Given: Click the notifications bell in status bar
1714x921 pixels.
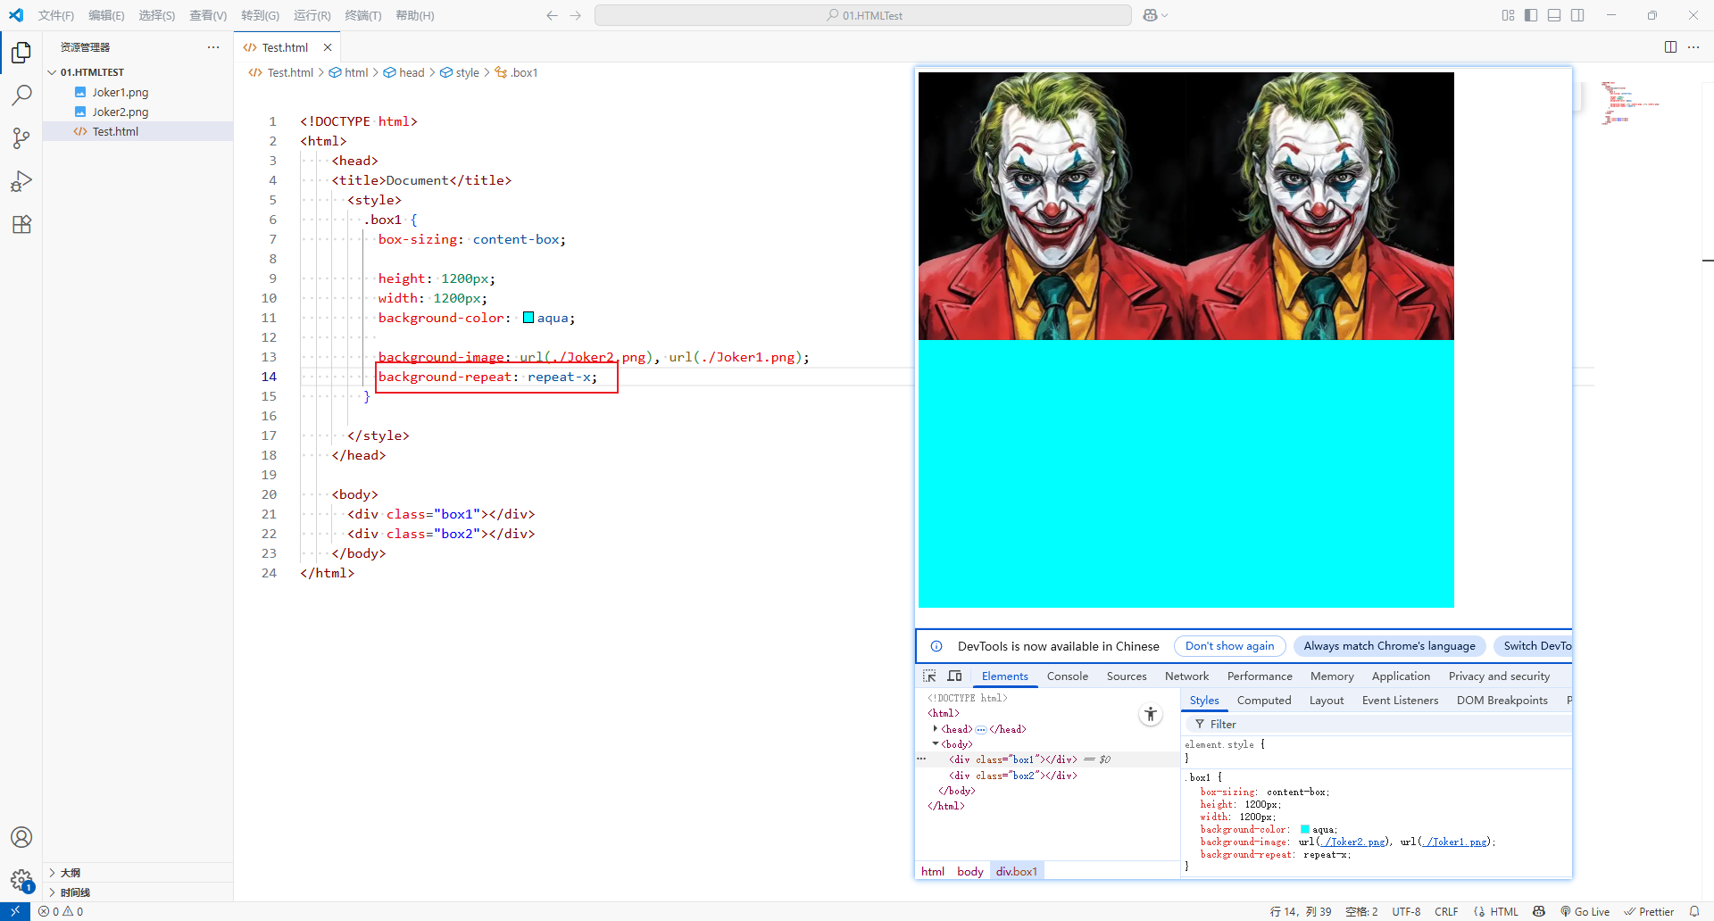Looking at the screenshot, I should [x=1694, y=911].
